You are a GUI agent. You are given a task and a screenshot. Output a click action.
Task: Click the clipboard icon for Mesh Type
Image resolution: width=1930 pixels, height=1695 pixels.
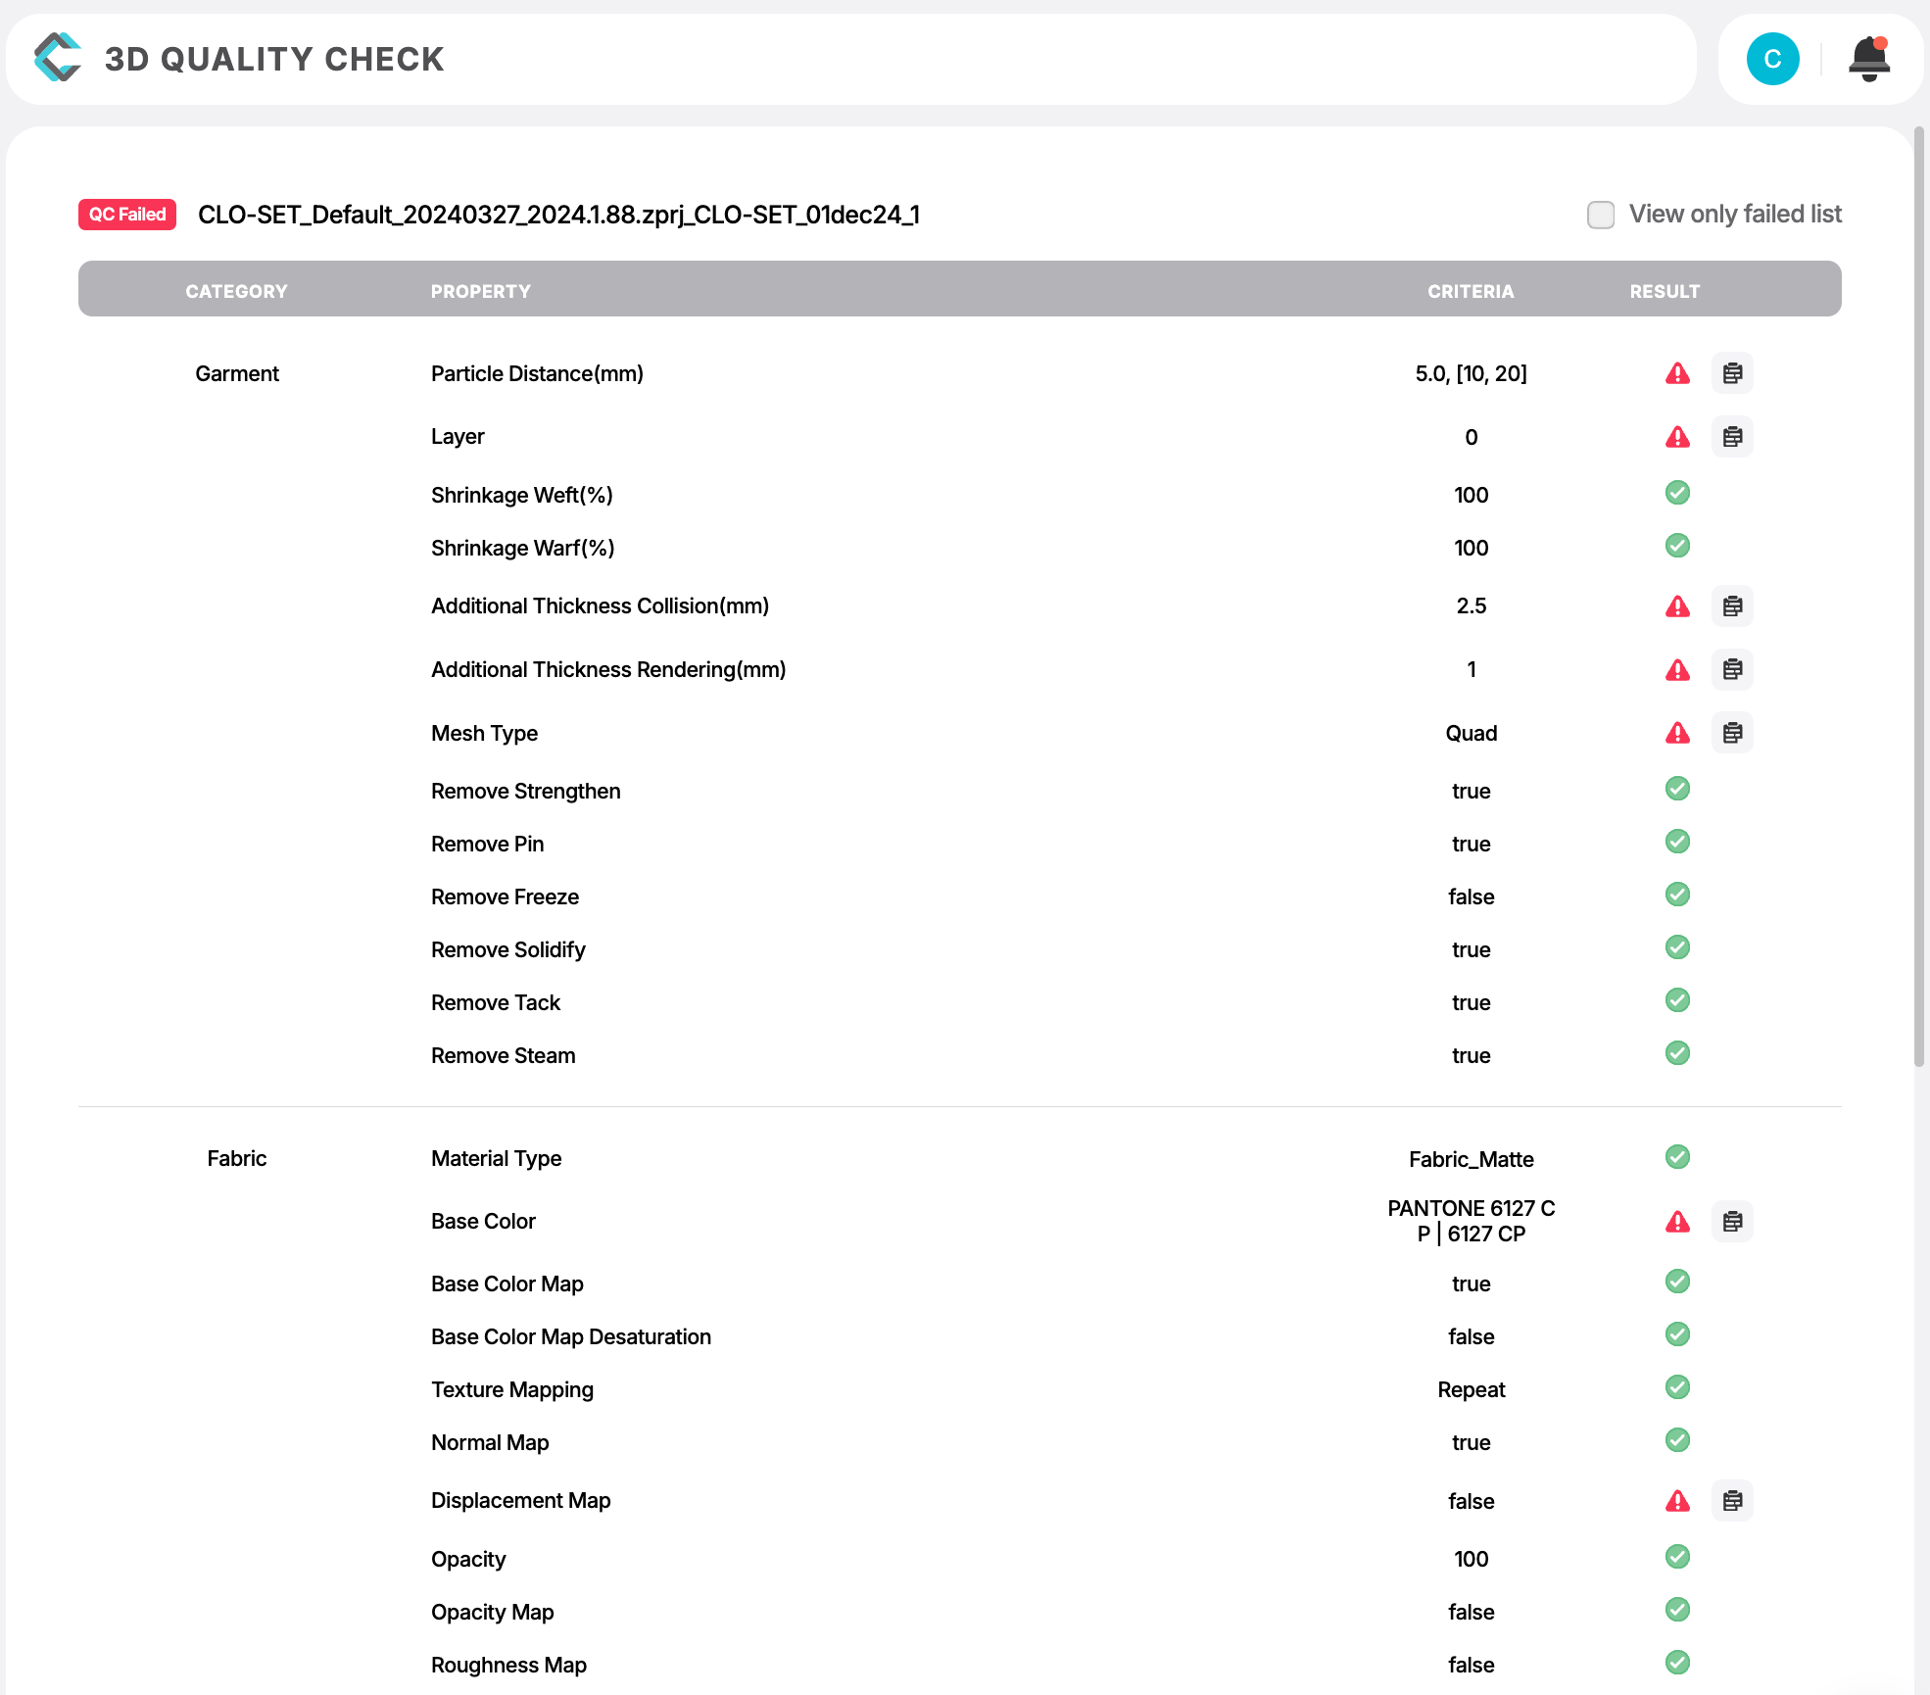pos(1732,733)
